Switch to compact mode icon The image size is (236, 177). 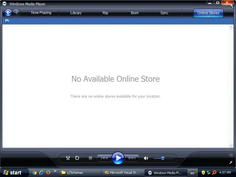pyautogui.click(x=231, y=162)
